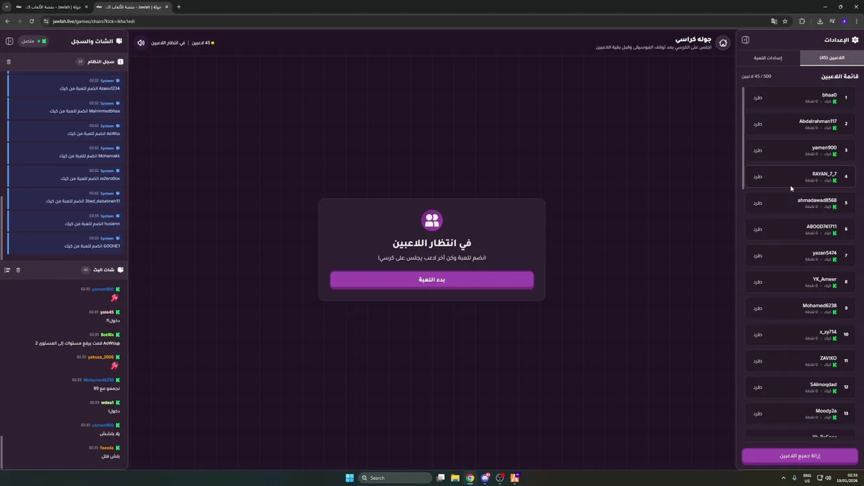864x486 pixels.
Task: Clear the system log with the trash icon
Action: [x=9, y=61]
